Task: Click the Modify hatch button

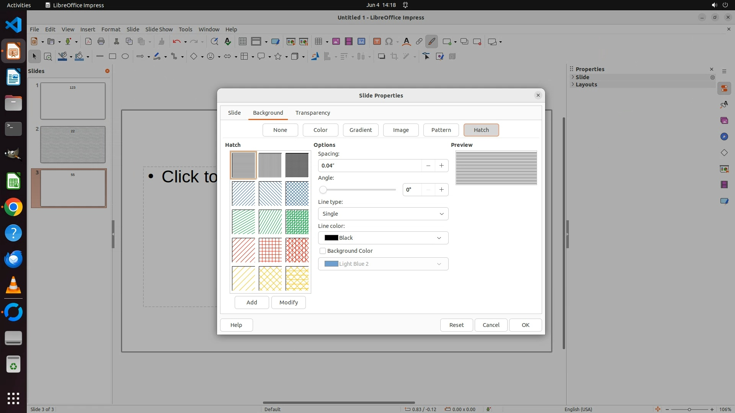Action: click(288, 302)
